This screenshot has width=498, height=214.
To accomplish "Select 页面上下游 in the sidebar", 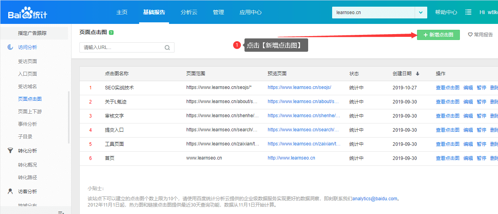I will pyautogui.click(x=30, y=112).
